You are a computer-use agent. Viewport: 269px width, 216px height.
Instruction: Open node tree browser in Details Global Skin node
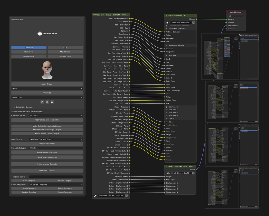point(168,173)
